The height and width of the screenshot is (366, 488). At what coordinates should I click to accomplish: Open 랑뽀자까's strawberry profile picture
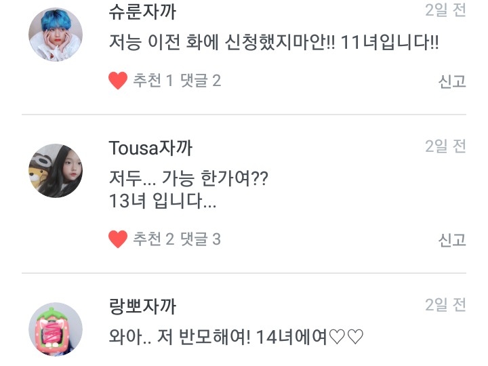pos(56,330)
